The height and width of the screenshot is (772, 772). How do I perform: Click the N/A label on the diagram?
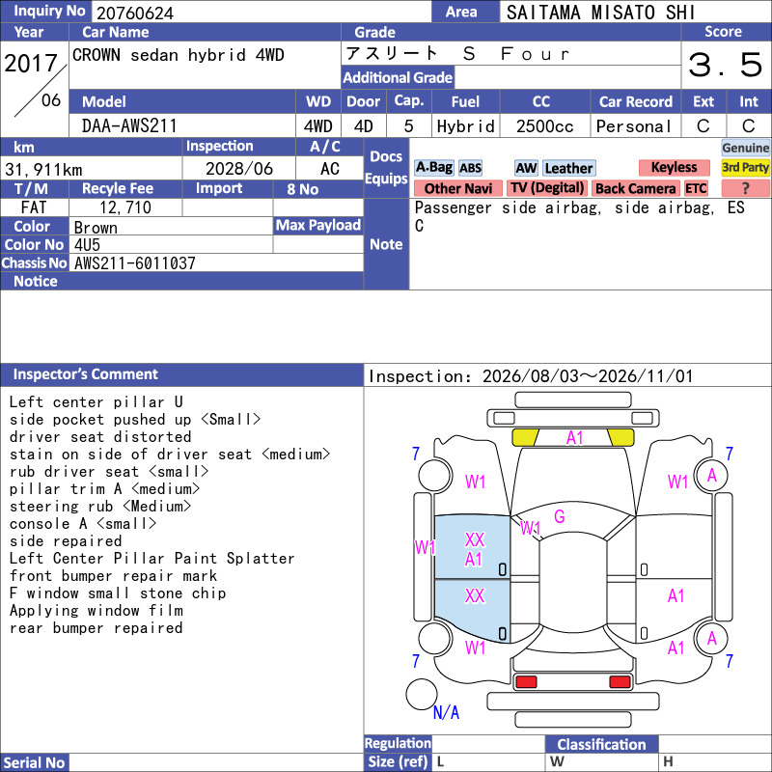coord(446,712)
